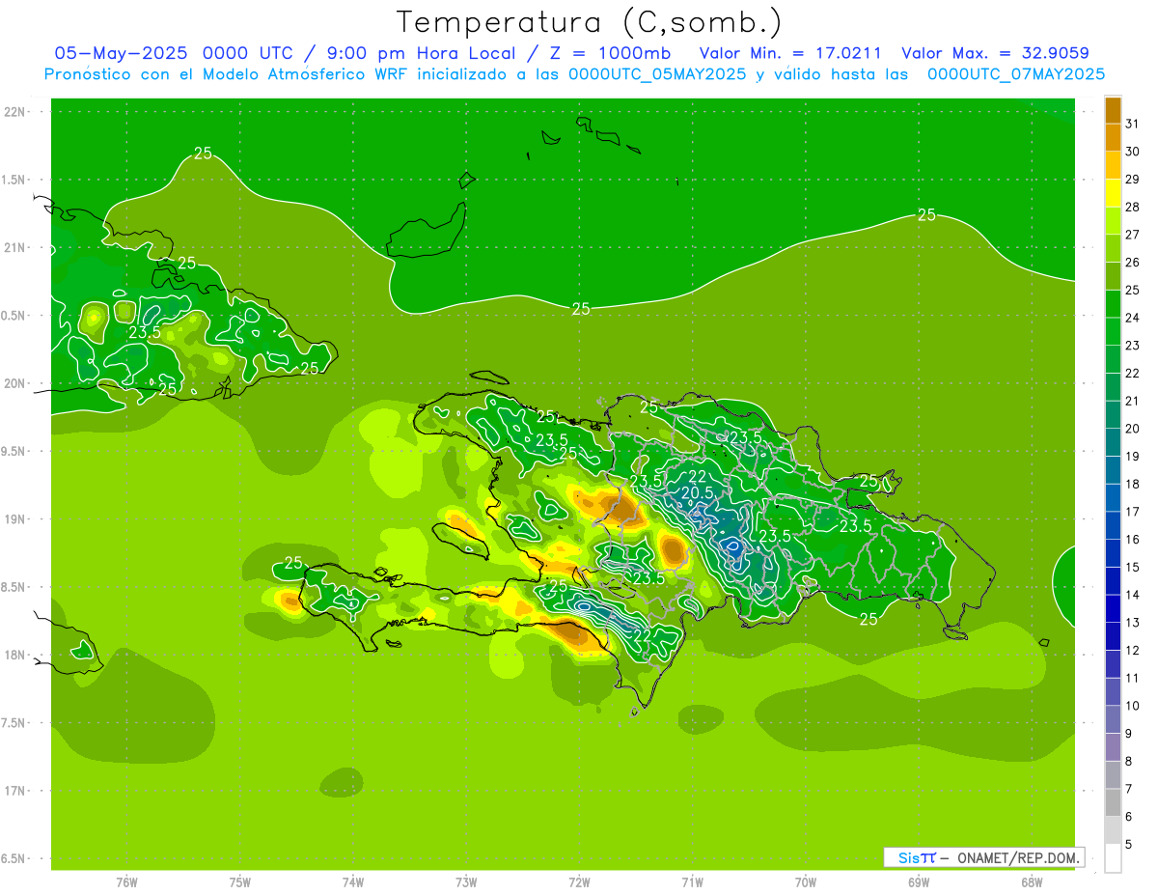Pick the blue legend swatch between 16 and 17

click(x=1113, y=526)
